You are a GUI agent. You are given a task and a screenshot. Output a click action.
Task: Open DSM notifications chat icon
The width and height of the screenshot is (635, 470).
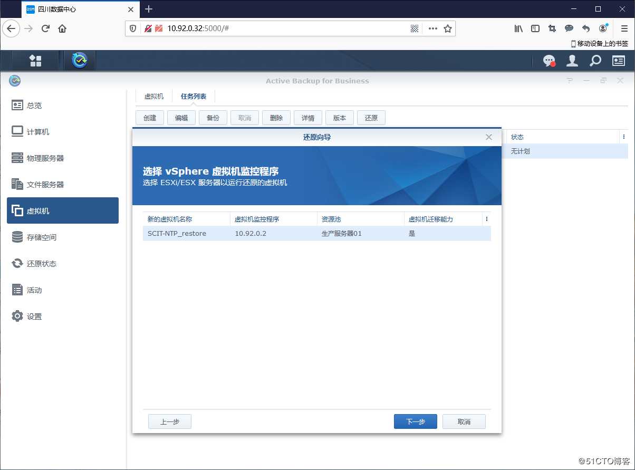pos(549,61)
